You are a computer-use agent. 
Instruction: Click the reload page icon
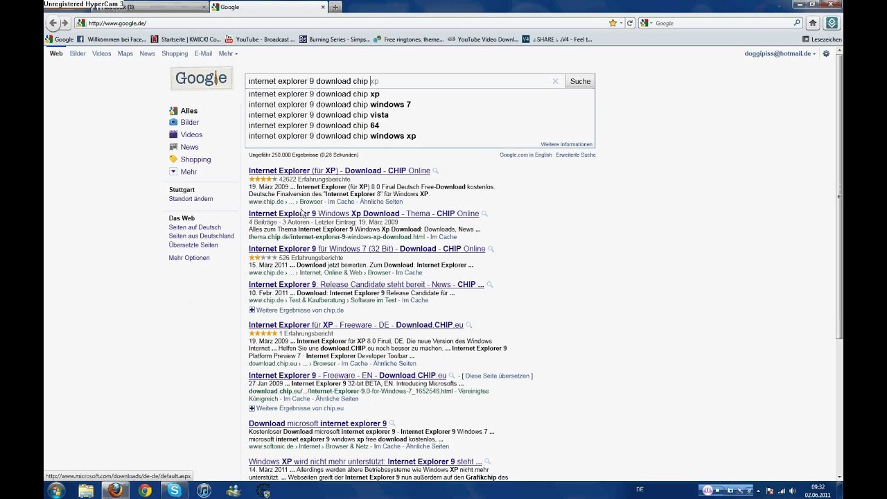630,23
